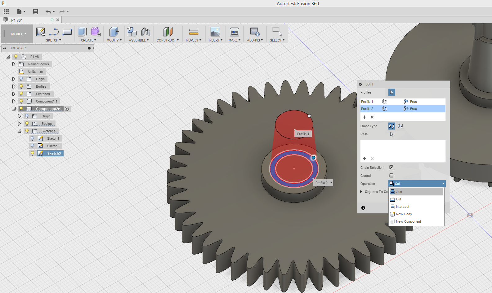Image resolution: width=492 pixels, height=293 pixels.
Task: Select the sketch Line tool
Action: (x=54, y=32)
